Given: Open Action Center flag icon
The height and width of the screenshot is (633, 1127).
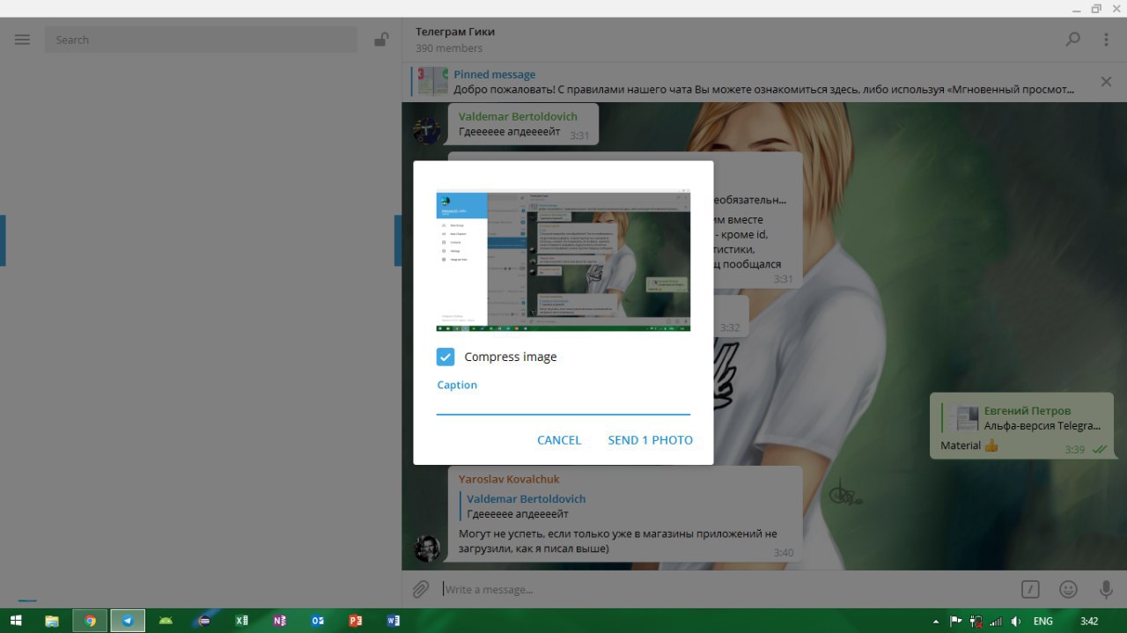Looking at the screenshot, I should click(x=955, y=621).
